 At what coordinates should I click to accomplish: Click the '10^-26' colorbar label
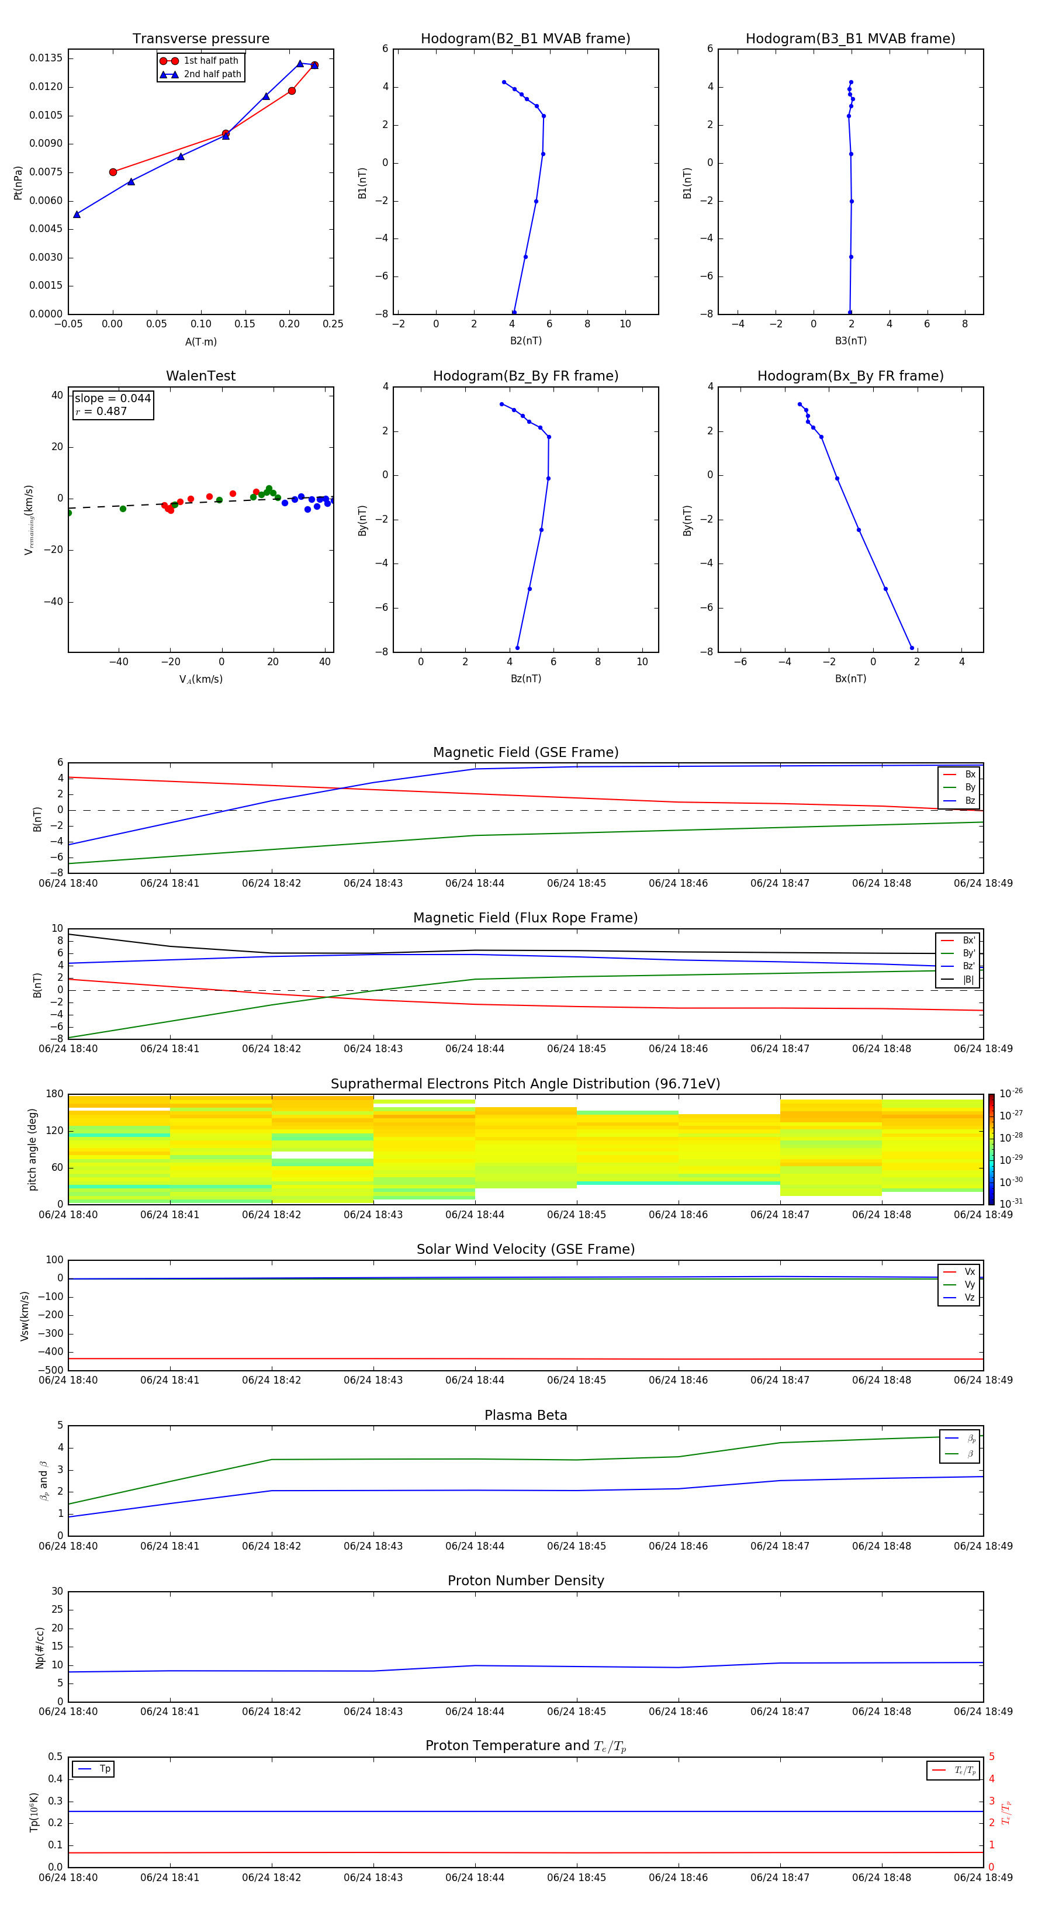click(1011, 1093)
